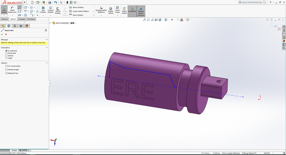Click the Offset Entities tool
Viewport: 286px width, 155px height.
[x=58, y=10]
